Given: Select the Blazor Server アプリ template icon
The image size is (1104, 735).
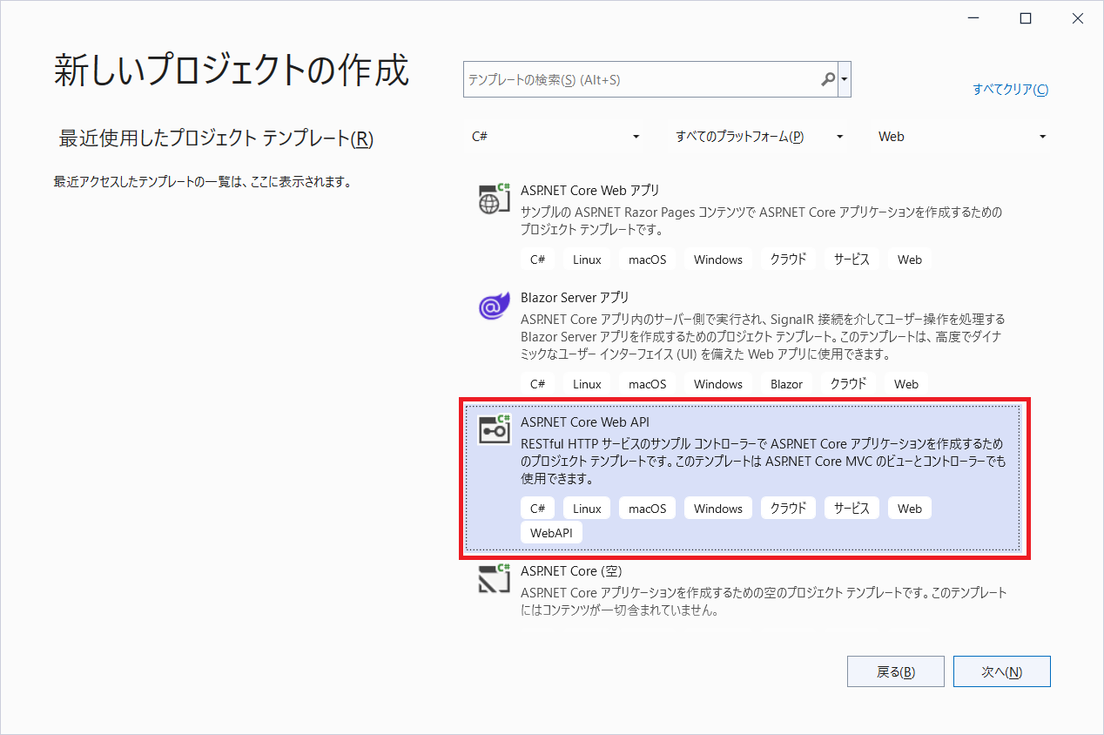Looking at the screenshot, I should [494, 306].
